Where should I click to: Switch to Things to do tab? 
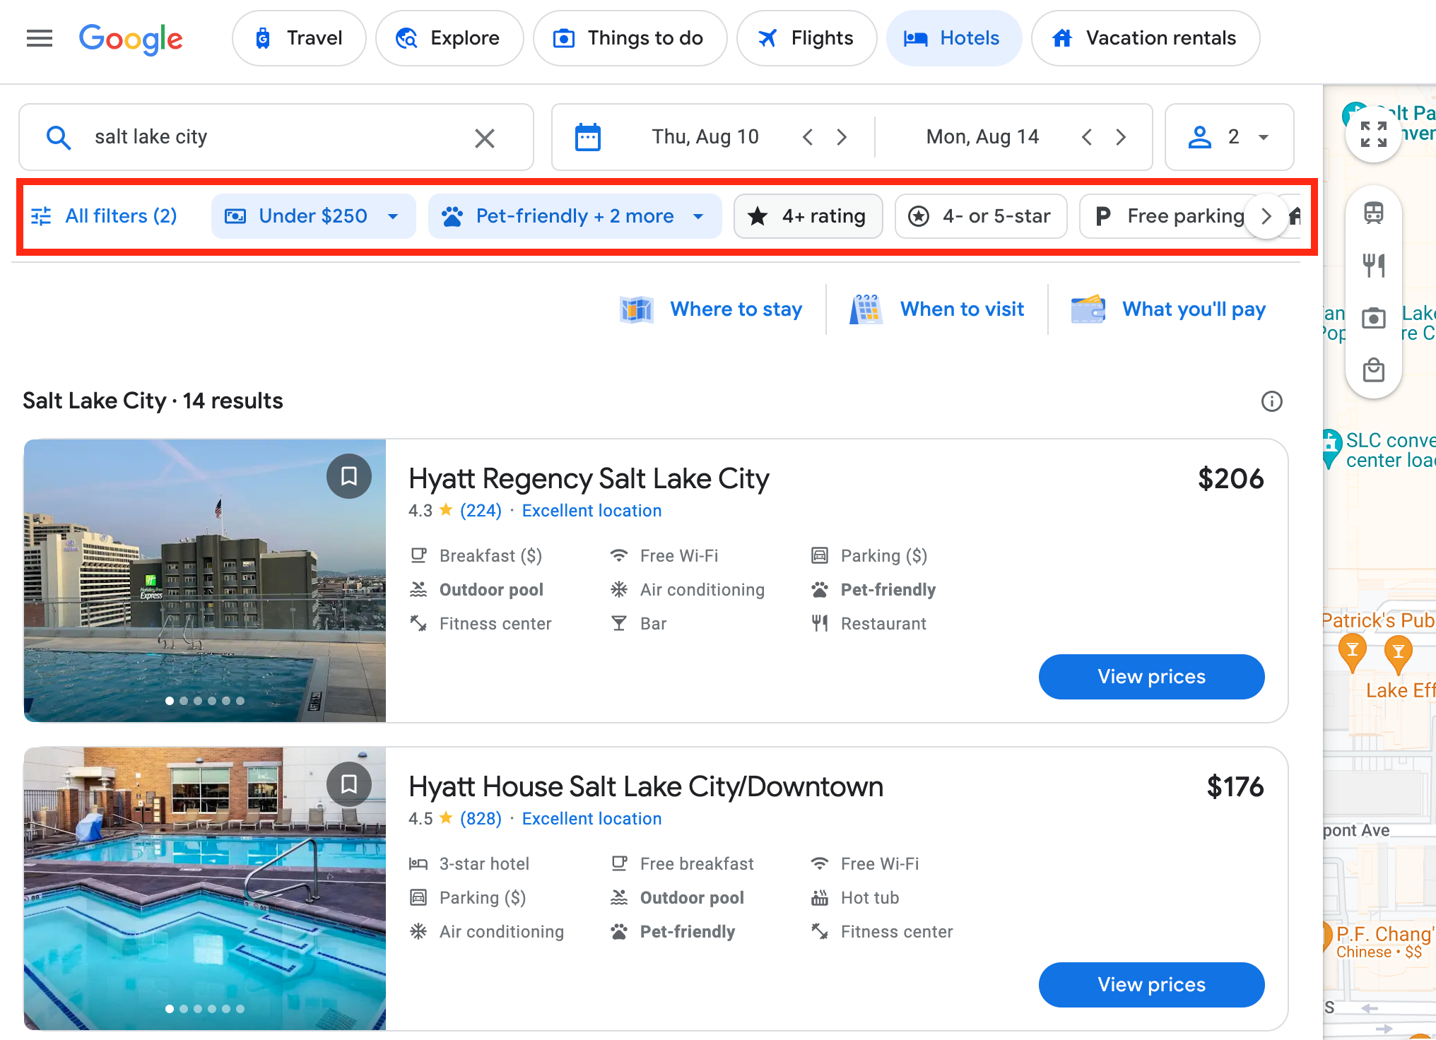coord(630,38)
